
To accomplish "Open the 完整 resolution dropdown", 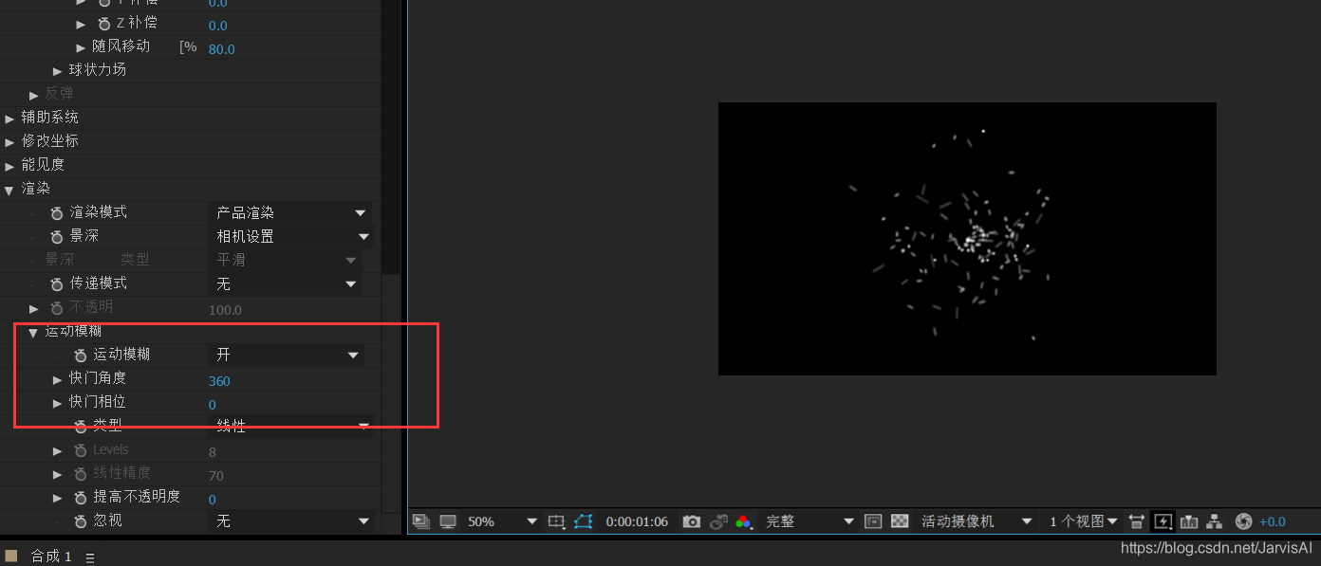I will (809, 521).
